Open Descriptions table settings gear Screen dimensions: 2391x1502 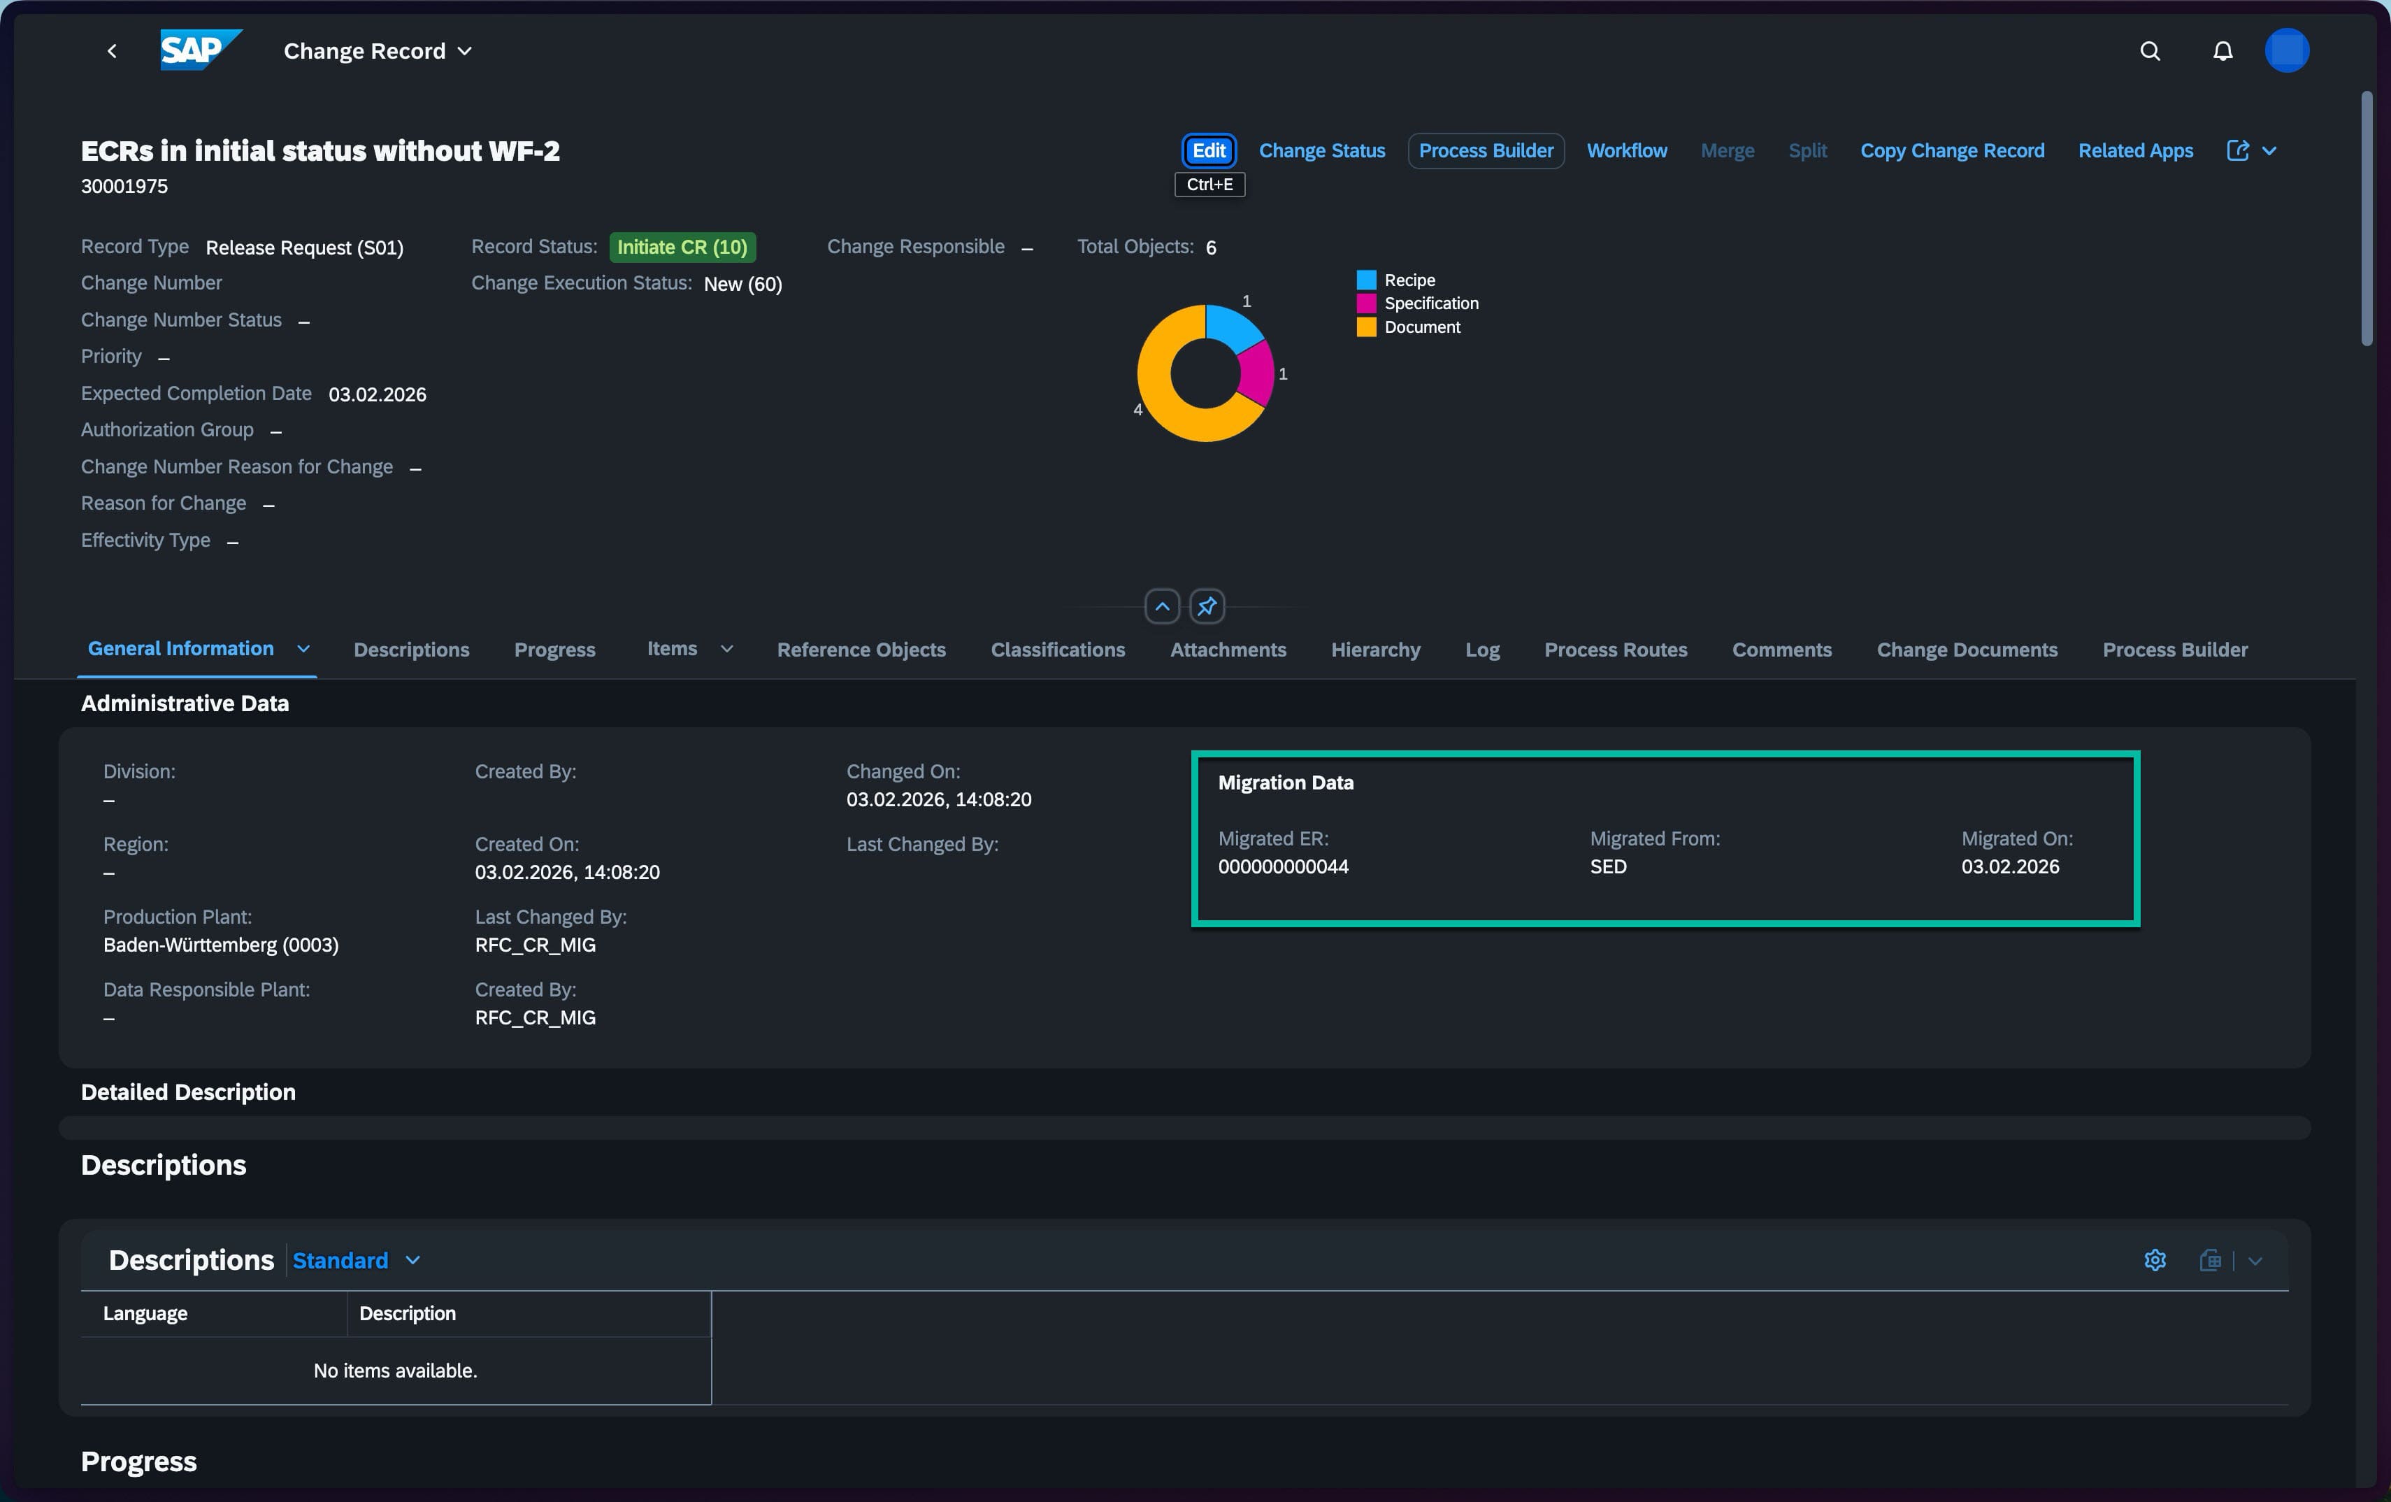[x=2155, y=1259]
